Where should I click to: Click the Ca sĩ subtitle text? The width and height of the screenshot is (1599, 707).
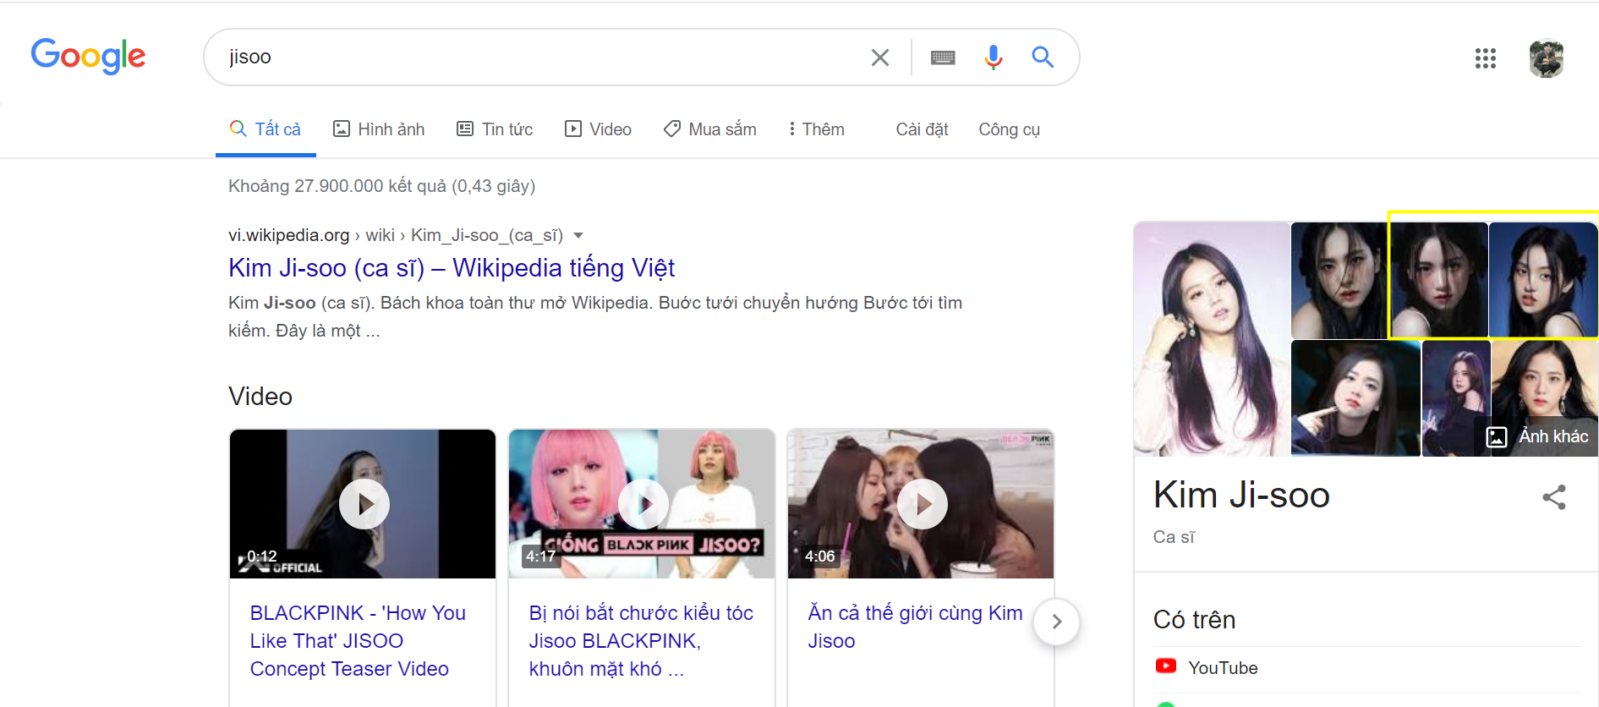1174,537
